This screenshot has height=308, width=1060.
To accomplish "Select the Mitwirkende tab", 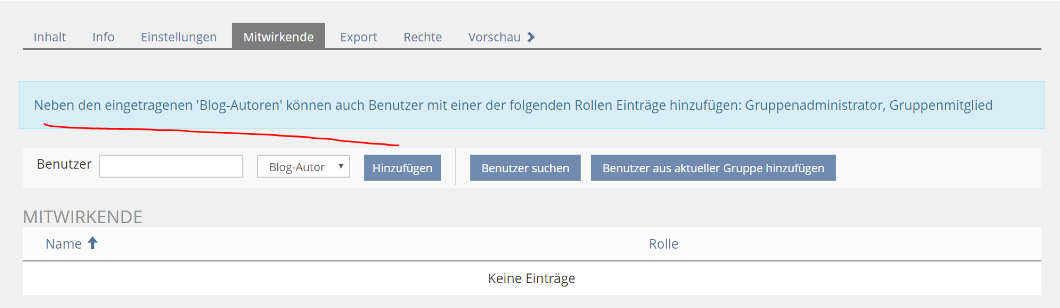I will click(x=278, y=37).
